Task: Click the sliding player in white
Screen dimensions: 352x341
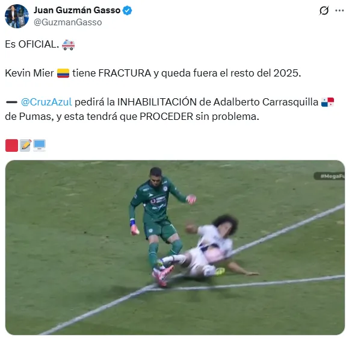Action: coord(209,247)
